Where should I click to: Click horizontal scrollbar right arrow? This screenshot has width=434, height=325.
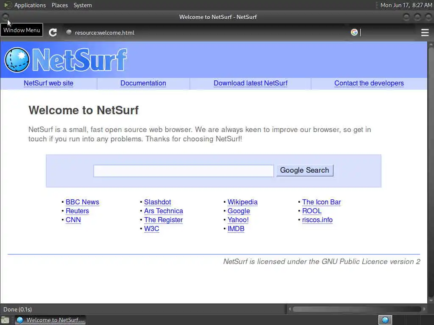(424, 309)
